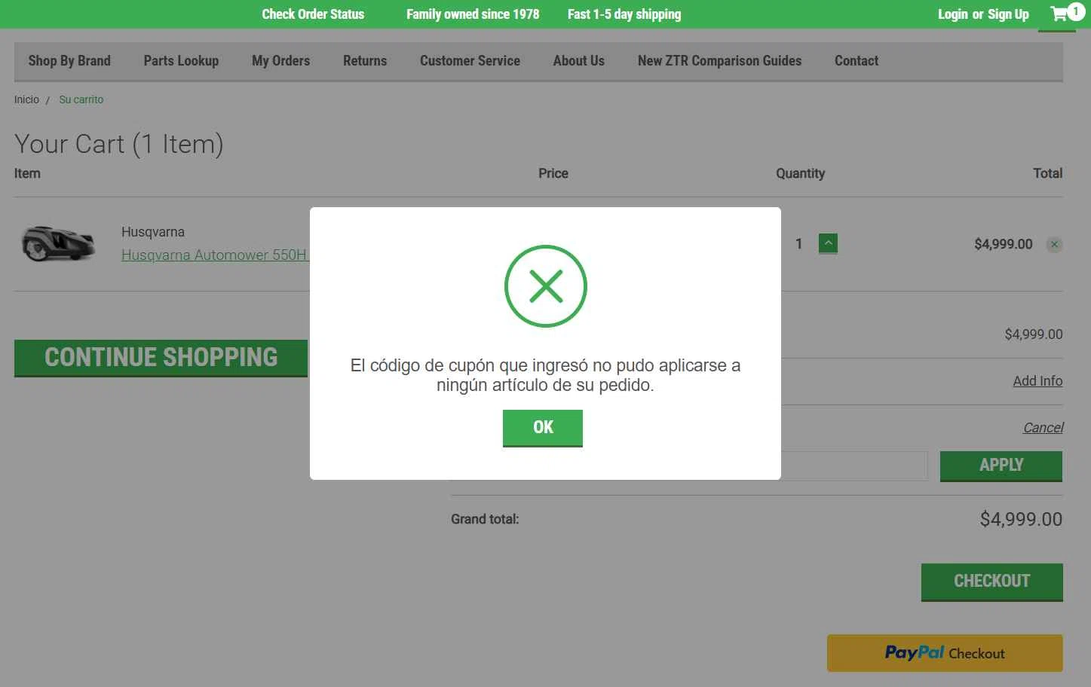Open Parts Lookup menu

(181, 61)
